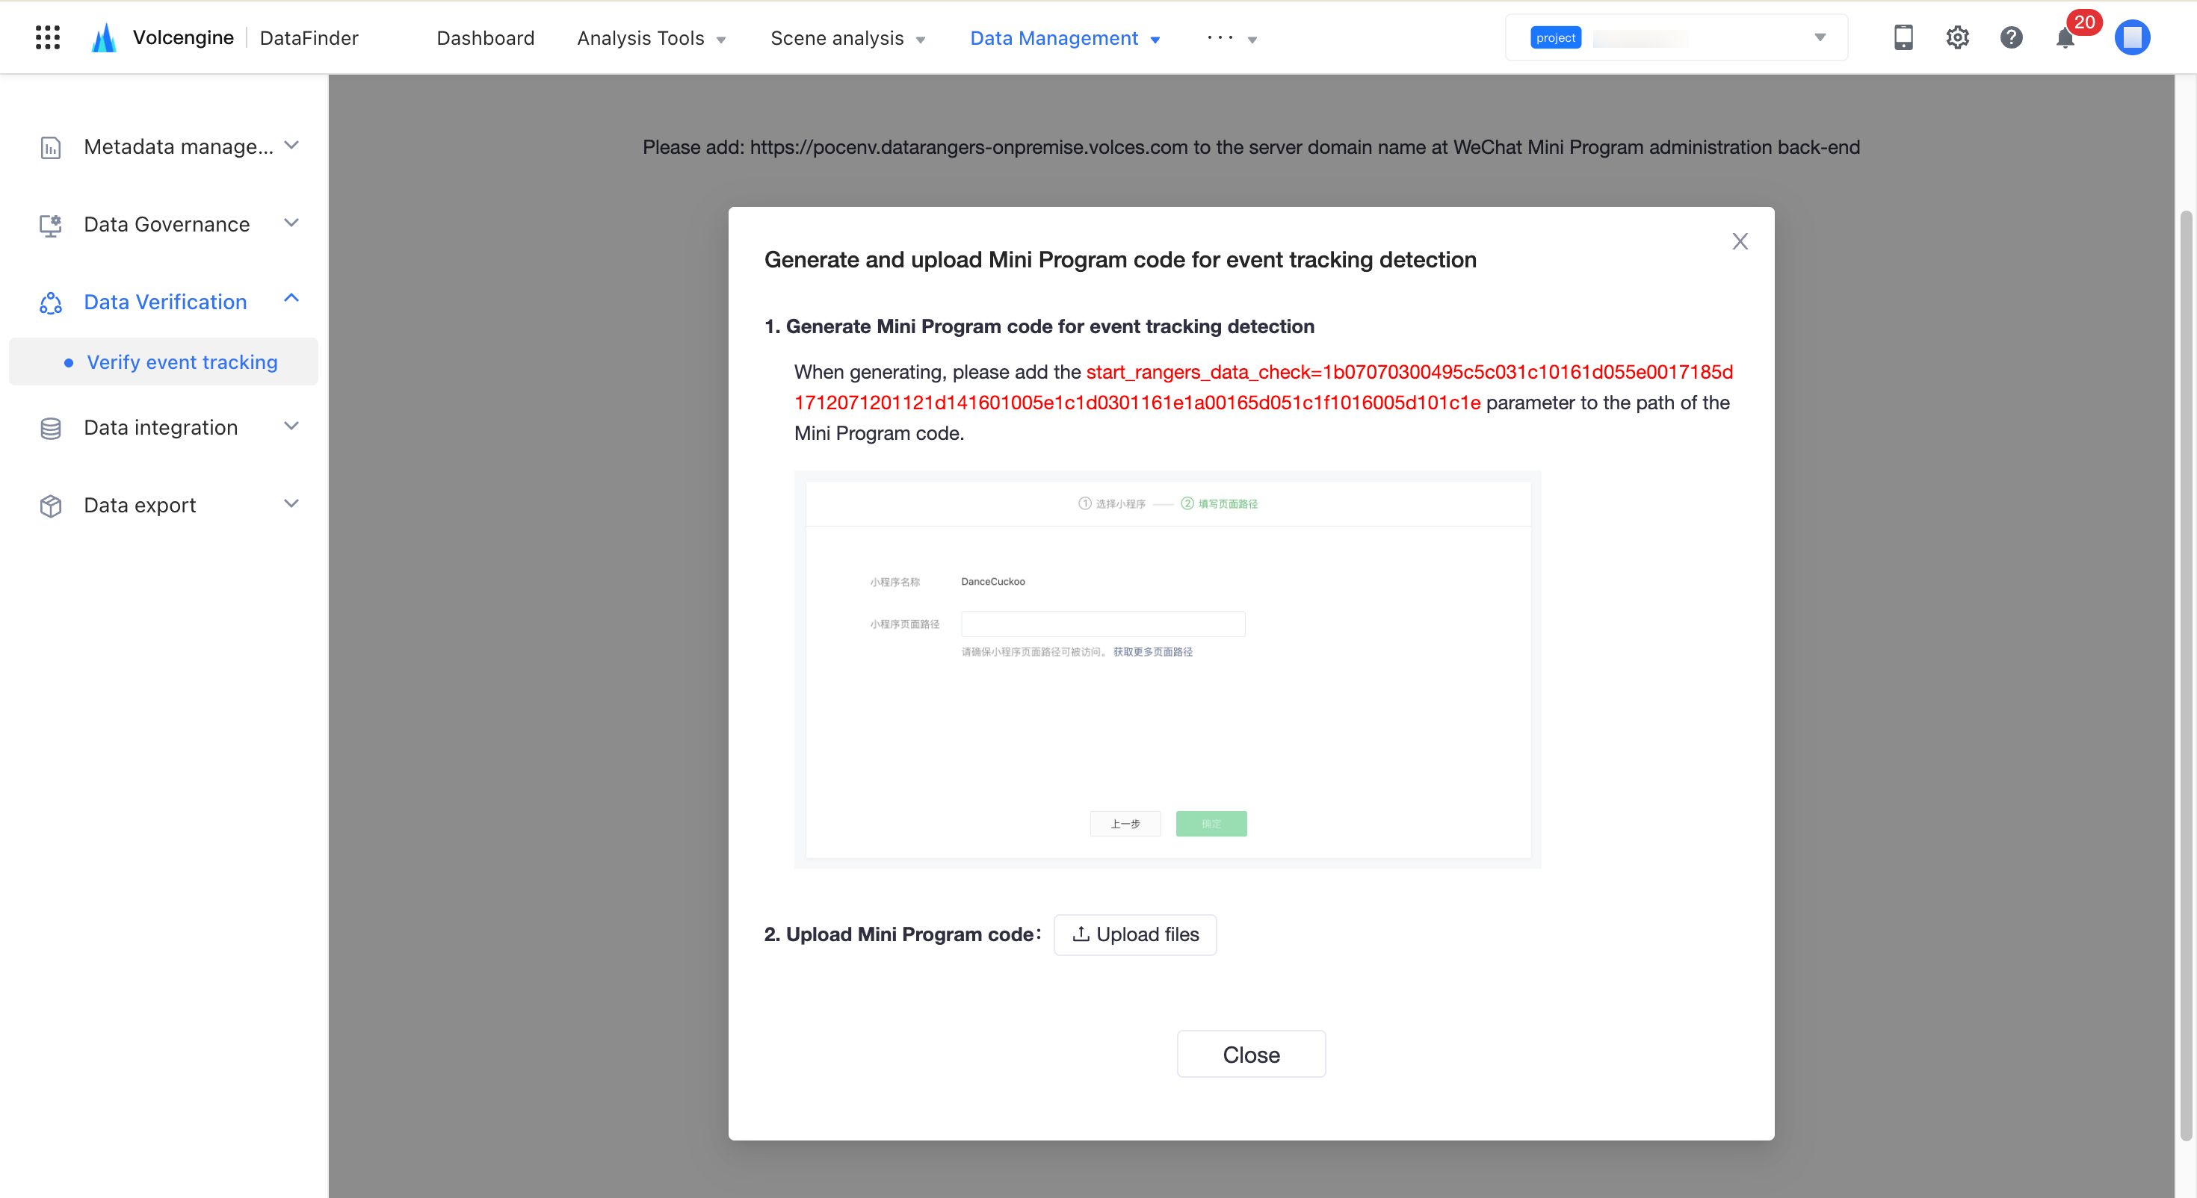Open the user avatar menu
This screenshot has width=2197, height=1198.
[2132, 37]
